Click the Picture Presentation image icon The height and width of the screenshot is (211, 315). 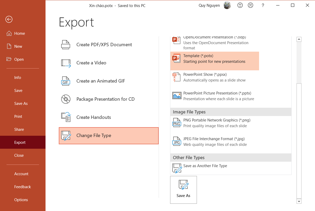[x=177, y=96]
